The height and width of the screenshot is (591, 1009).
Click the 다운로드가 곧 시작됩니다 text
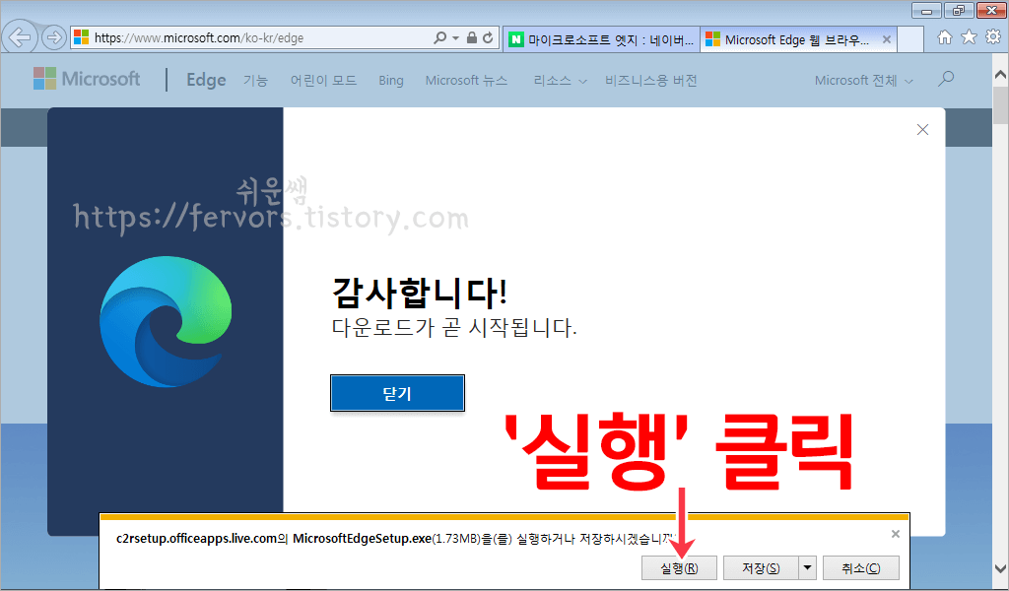coord(454,327)
